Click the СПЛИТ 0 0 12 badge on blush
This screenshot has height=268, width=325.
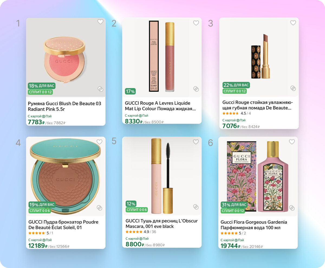[40, 92]
